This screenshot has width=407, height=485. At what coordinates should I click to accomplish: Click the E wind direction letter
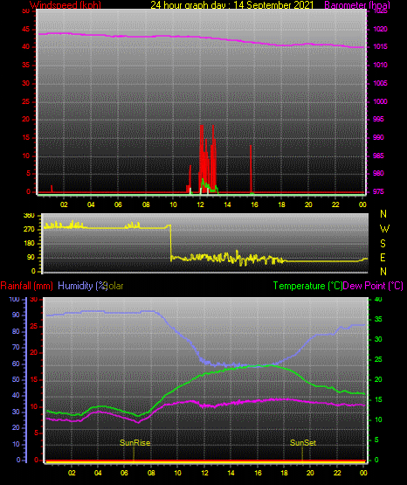click(x=383, y=257)
